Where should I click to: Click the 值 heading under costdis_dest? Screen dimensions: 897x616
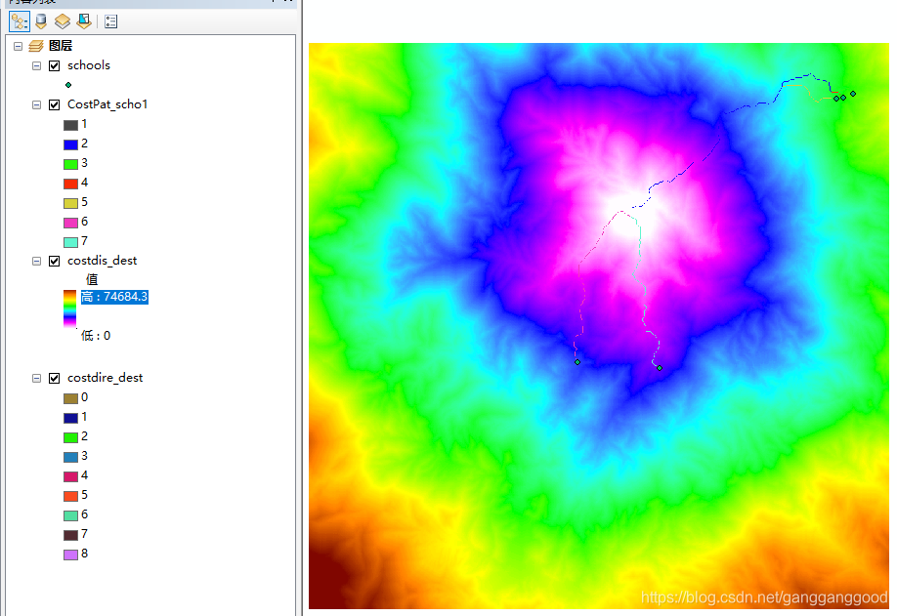[92, 279]
